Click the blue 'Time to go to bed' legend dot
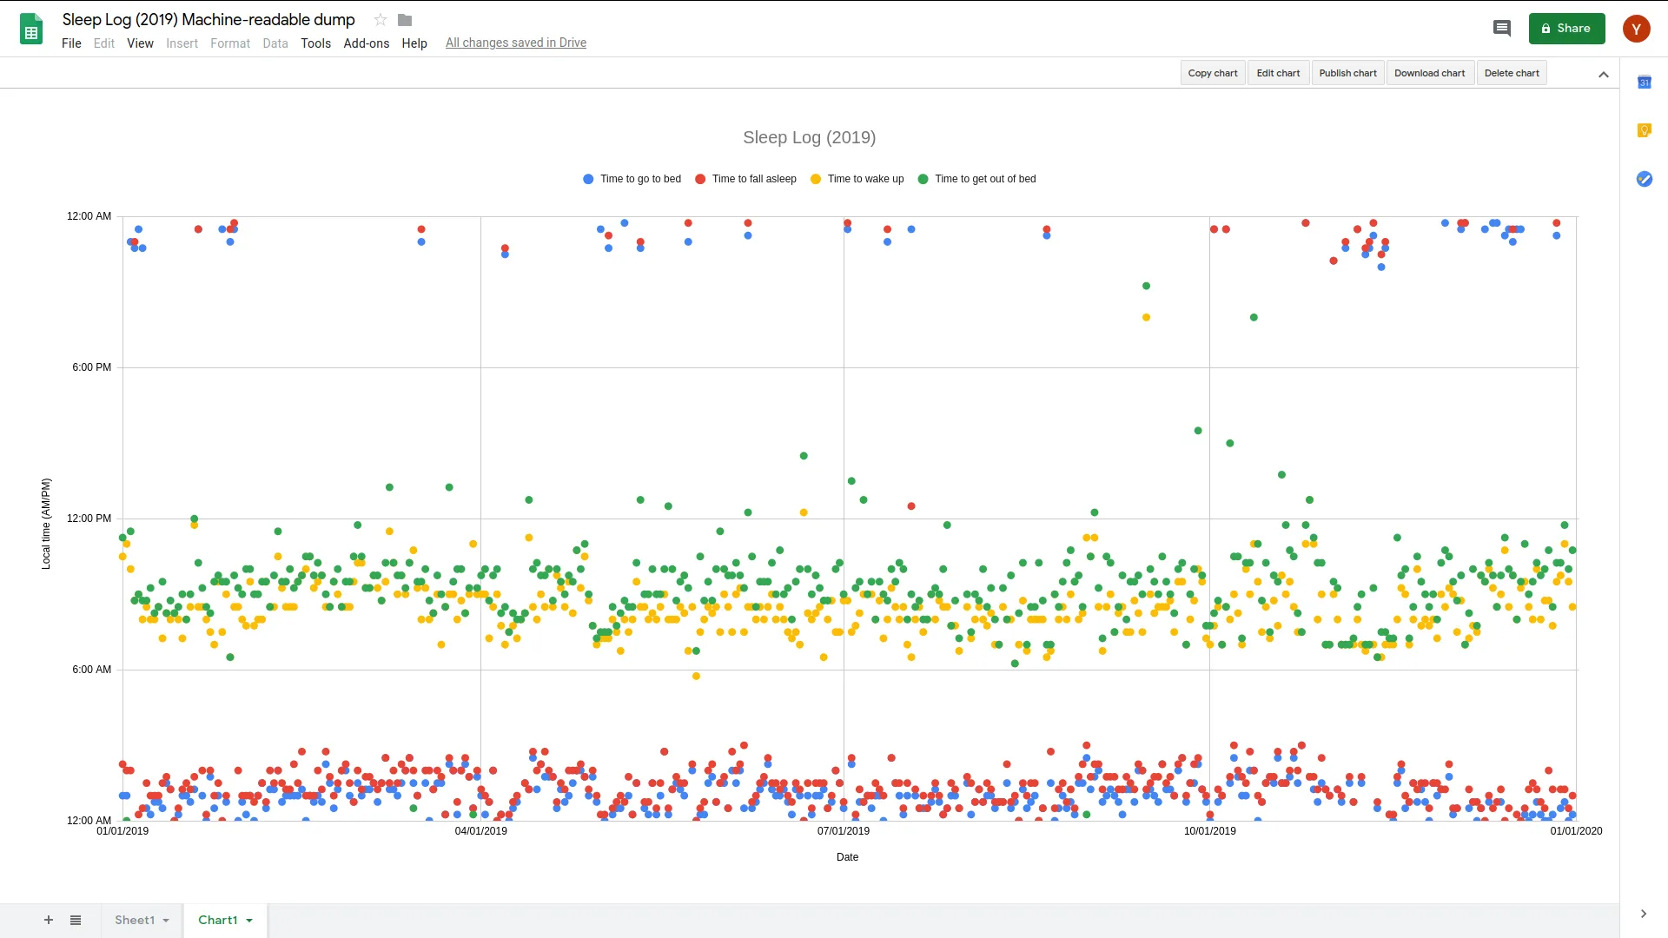 (x=588, y=179)
